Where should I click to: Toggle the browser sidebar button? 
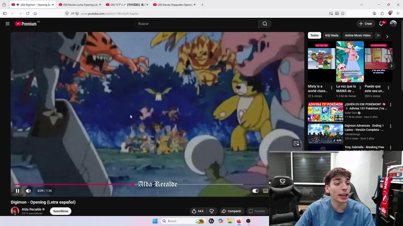tap(5, 13)
